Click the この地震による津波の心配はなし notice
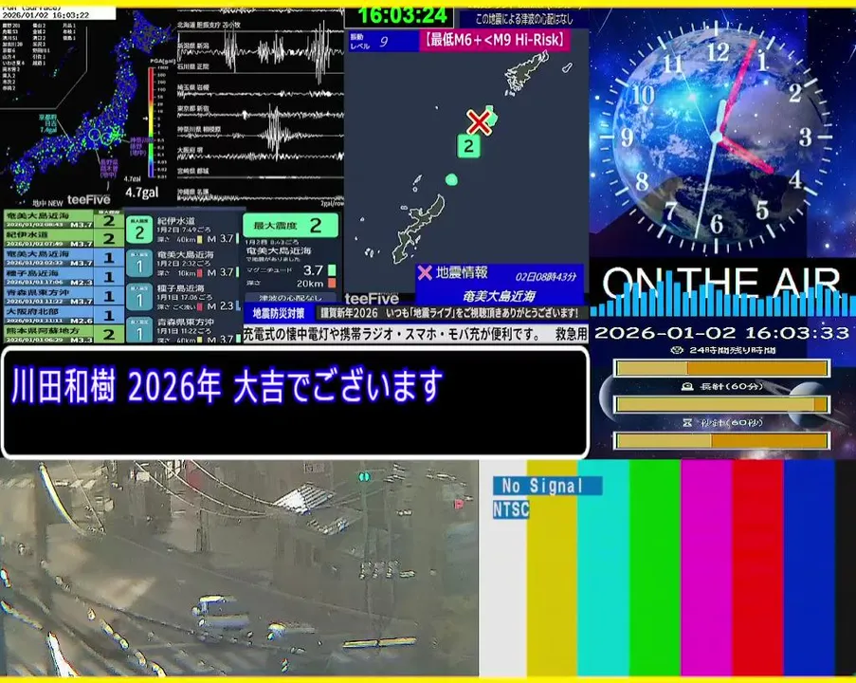 (524, 19)
